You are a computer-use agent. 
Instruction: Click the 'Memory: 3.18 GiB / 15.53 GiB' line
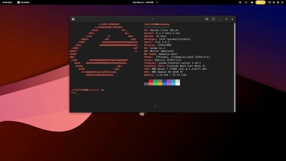pyautogui.click(x=165, y=75)
